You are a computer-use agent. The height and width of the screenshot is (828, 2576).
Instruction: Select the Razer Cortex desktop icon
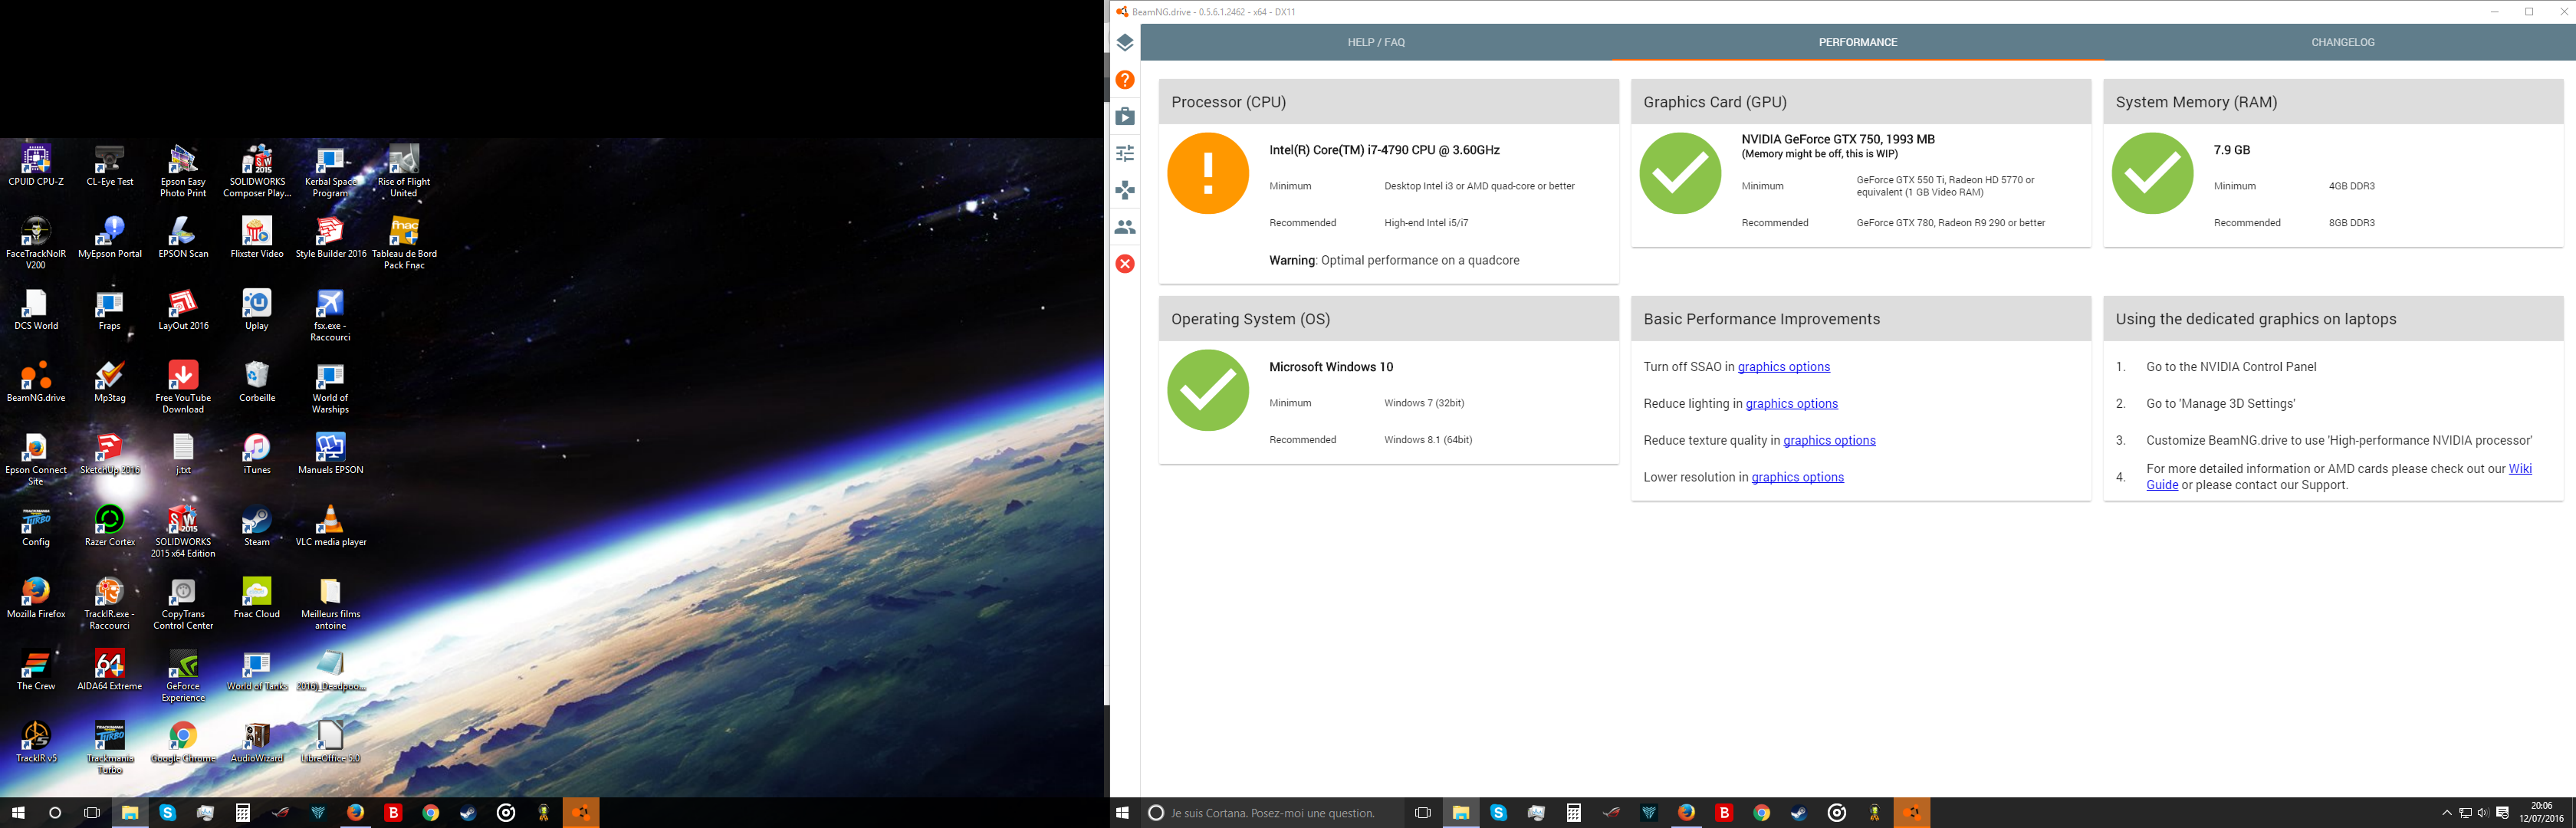[110, 526]
